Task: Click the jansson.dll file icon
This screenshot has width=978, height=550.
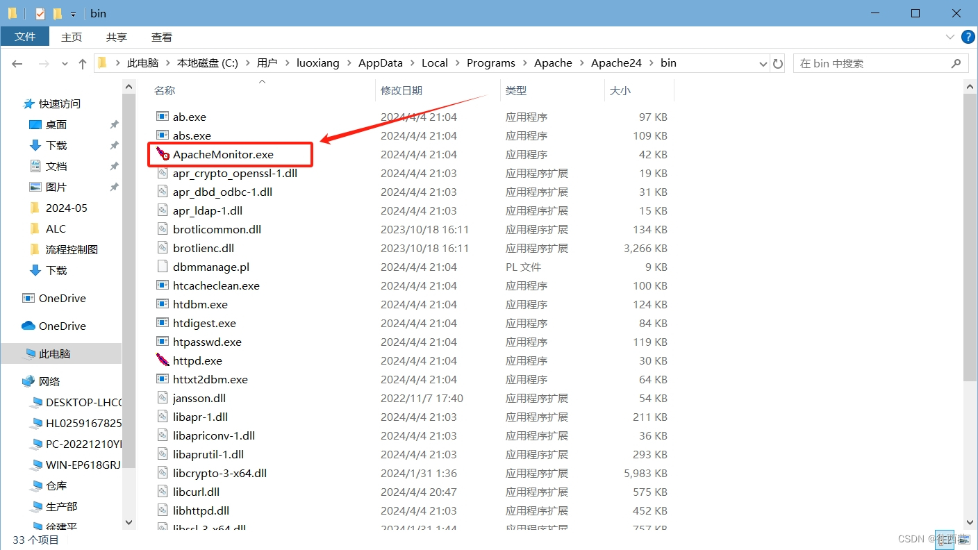Action: coord(163,398)
